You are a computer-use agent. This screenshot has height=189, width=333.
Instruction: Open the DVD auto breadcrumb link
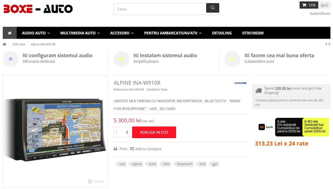coord(19,44)
